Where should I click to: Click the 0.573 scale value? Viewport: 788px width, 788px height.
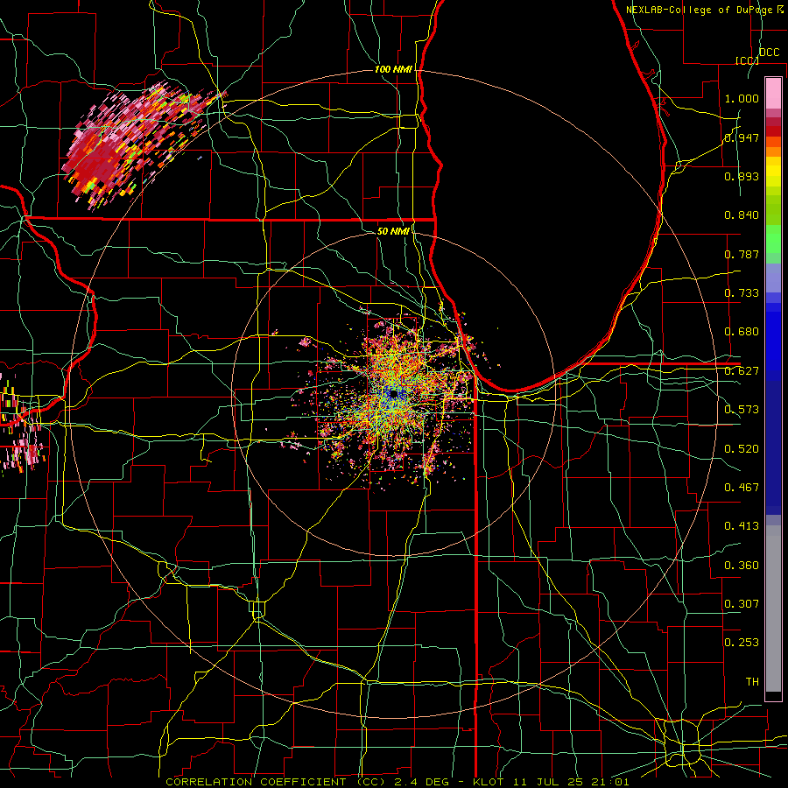pos(742,410)
